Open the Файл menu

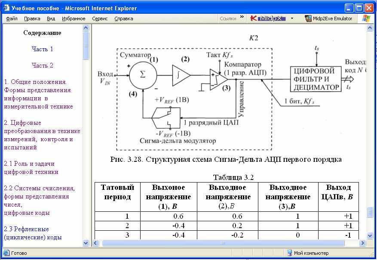click(11, 19)
